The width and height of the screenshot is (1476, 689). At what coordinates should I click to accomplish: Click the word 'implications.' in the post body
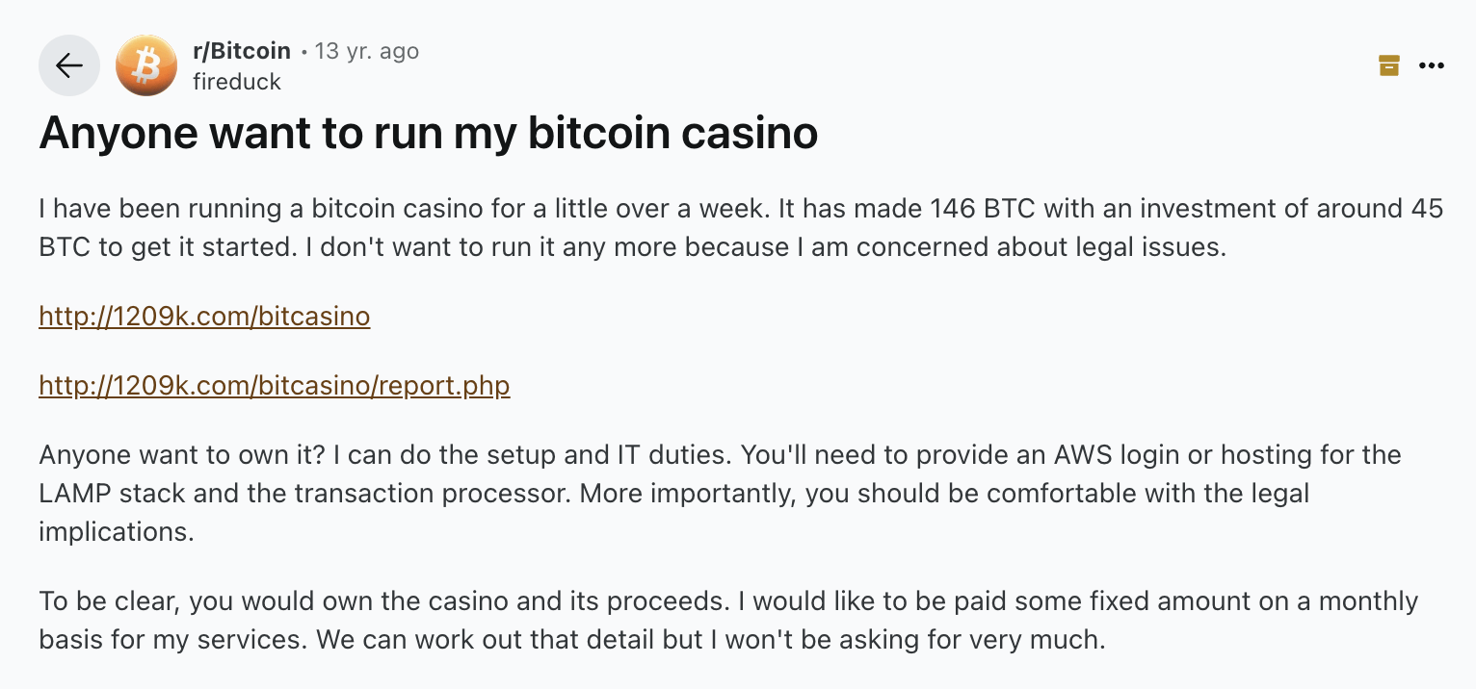tap(116, 531)
